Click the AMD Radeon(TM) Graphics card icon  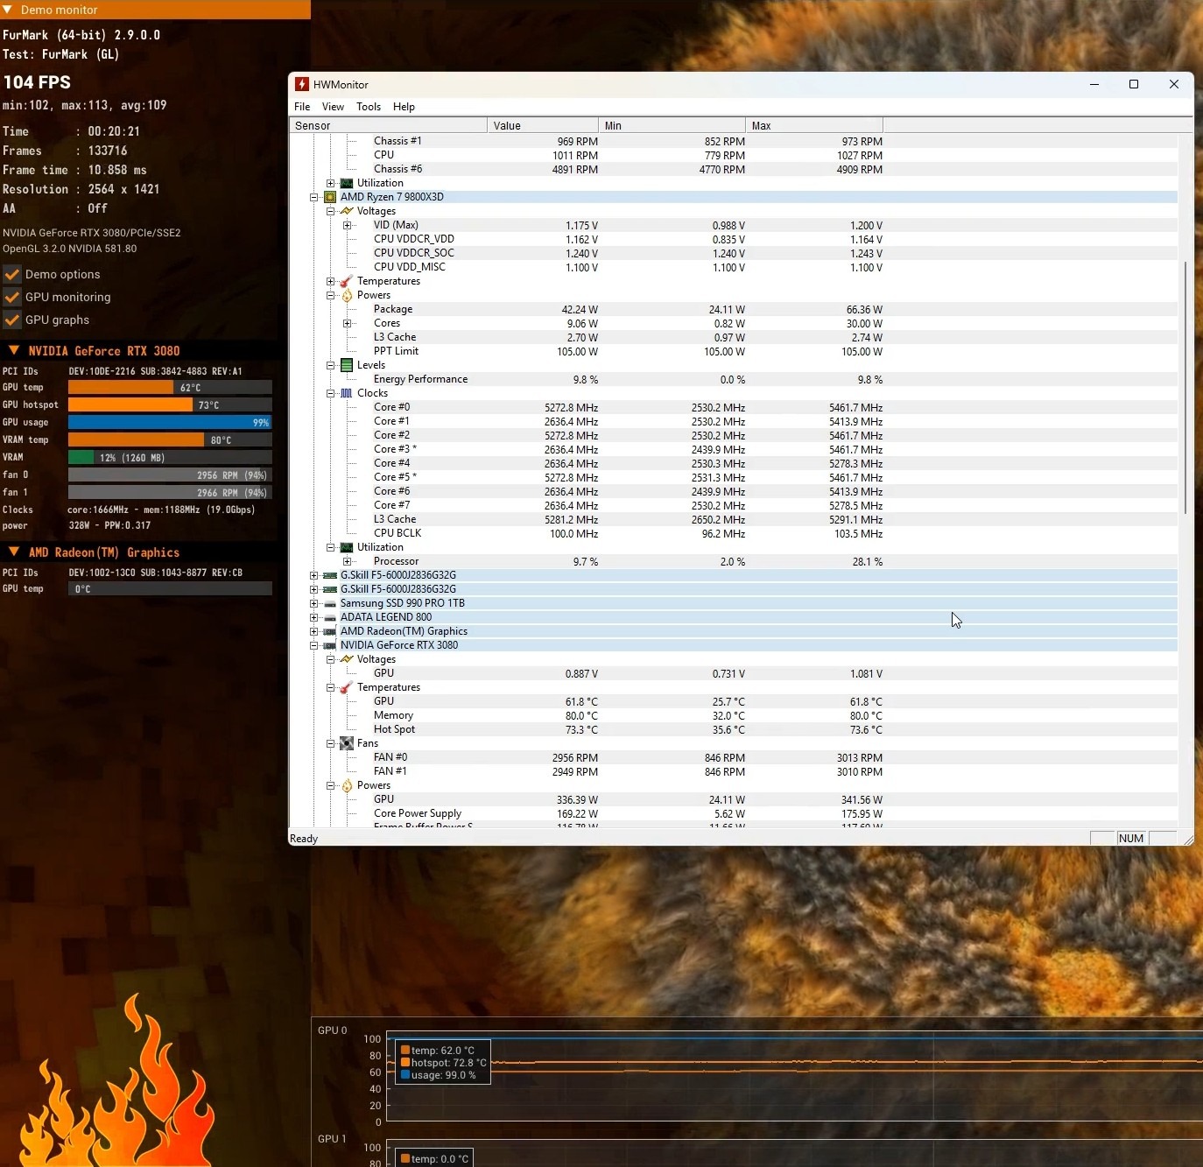click(330, 631)
